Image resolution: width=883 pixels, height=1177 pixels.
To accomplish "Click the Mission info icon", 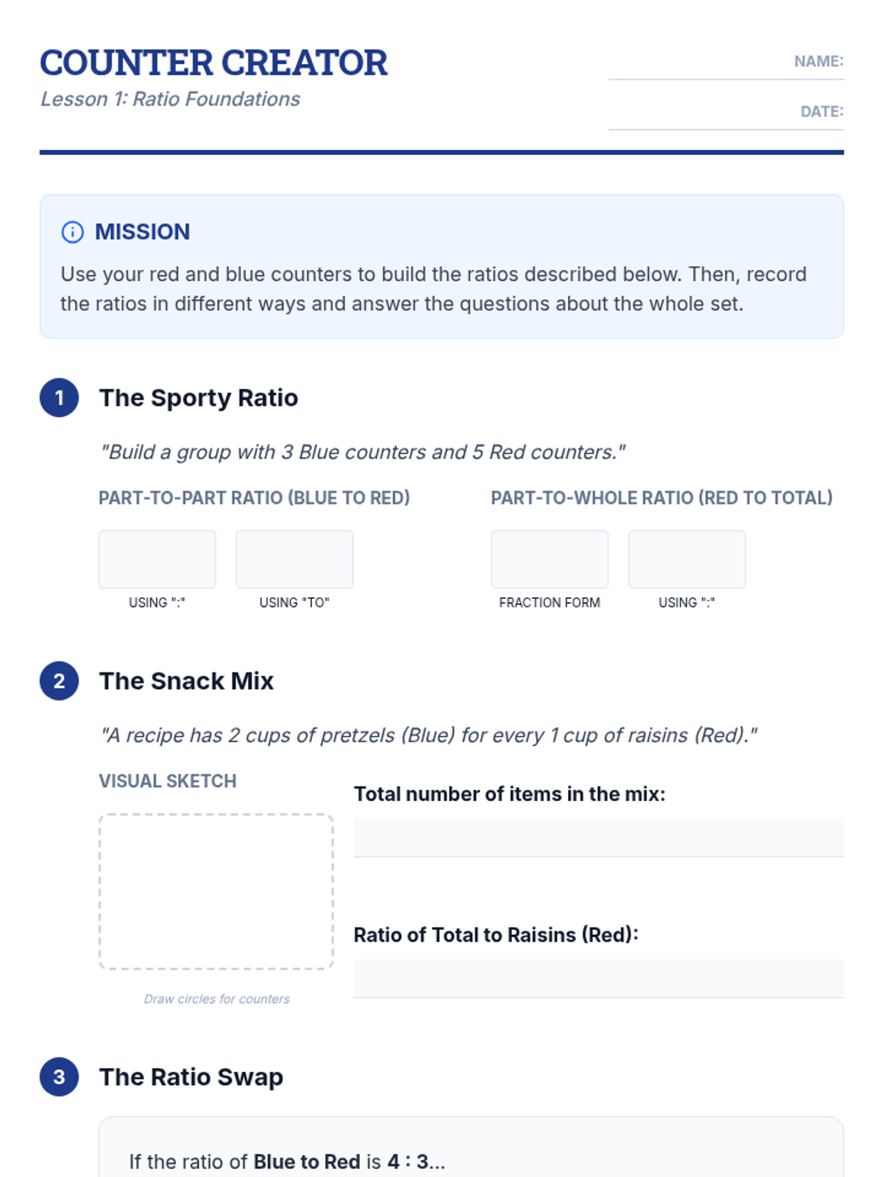I will point(72,232).
